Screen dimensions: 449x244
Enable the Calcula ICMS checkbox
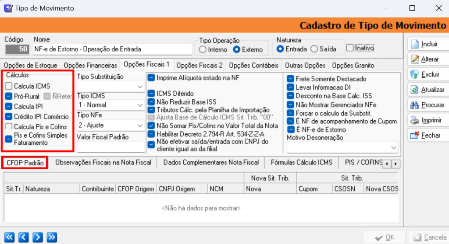(x=9, y=86)
